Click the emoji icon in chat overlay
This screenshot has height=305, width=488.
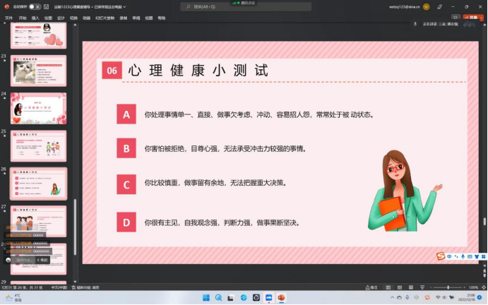8,260
